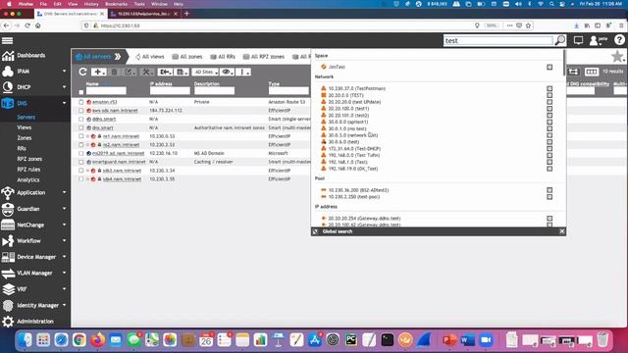The image size is (628, 353).
Task: Click in the global search field with 'test'
Action: click(x=498, y=41)
